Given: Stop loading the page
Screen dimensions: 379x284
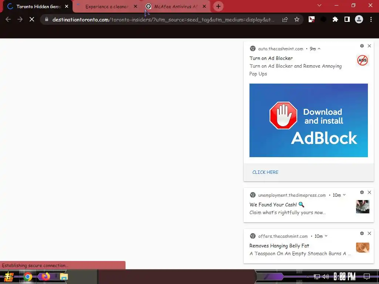Looking at the screenshot, I should click(x=32, y=20).
